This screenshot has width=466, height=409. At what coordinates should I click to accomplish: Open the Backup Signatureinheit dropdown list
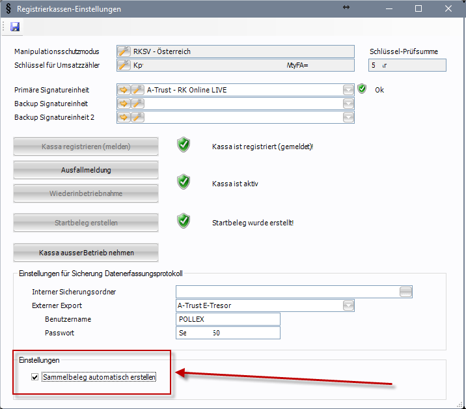(x=348, y=104)
